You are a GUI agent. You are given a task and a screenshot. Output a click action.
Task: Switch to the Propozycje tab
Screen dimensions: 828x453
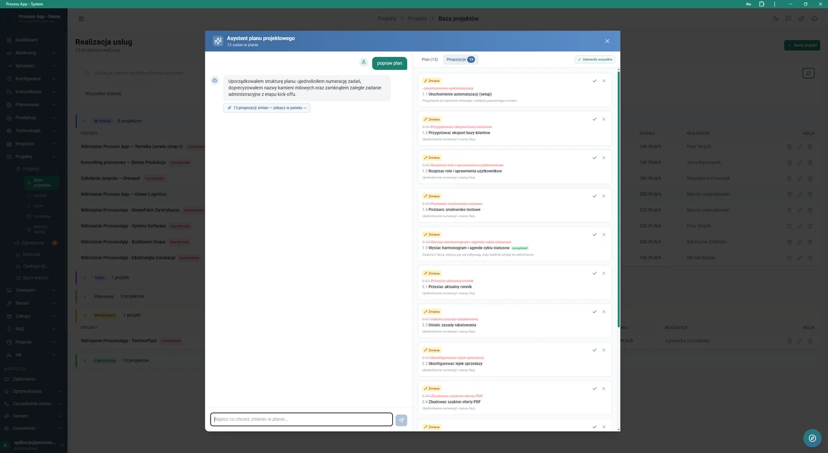point(461,59)
